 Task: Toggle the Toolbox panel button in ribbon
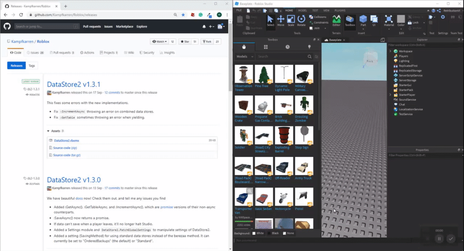click(350, 21)
